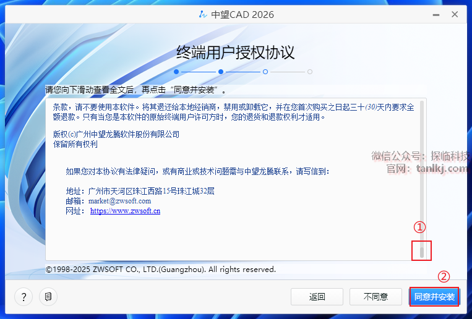Click the first step indicator dot
Viewport: 472px width, 319px height.
(x=176, y=72)
